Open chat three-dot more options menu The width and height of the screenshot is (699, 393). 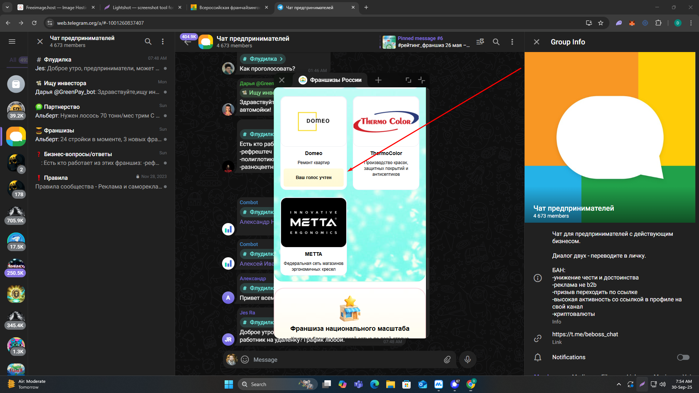(x=512, y=42)
